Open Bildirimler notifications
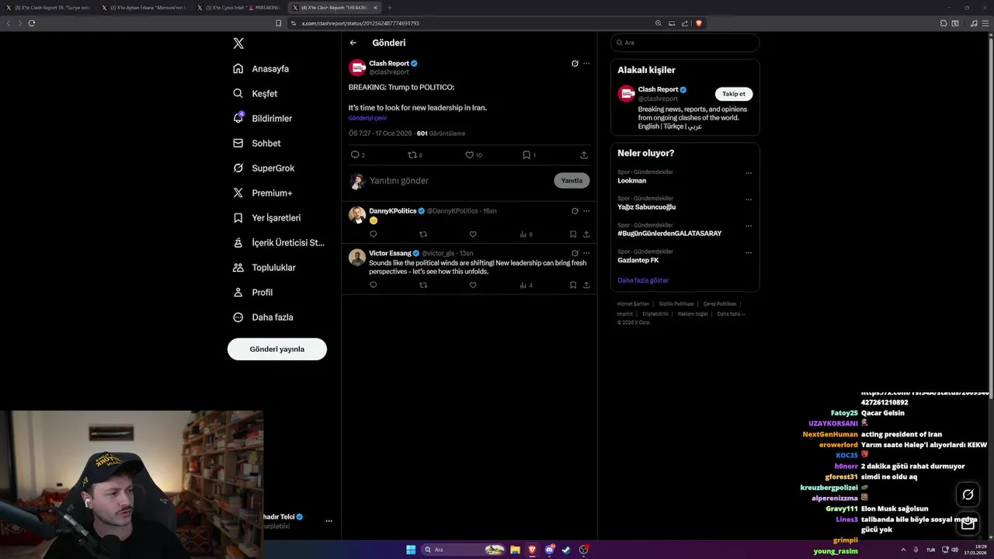Viewport: 994px width, 559px height. pyautogui.click(x=262, y=118)
